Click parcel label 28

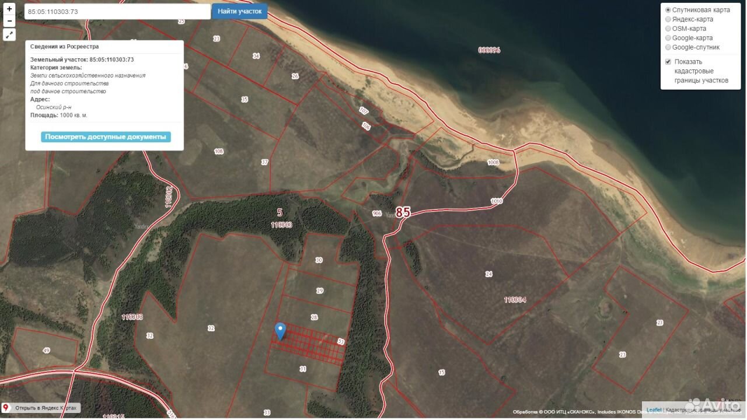(315, 317)
